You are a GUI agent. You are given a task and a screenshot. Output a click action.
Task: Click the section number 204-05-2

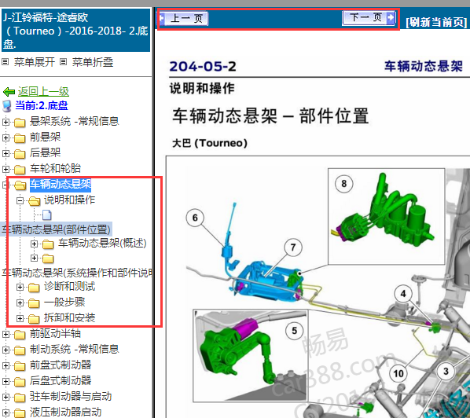coord(203,66)
